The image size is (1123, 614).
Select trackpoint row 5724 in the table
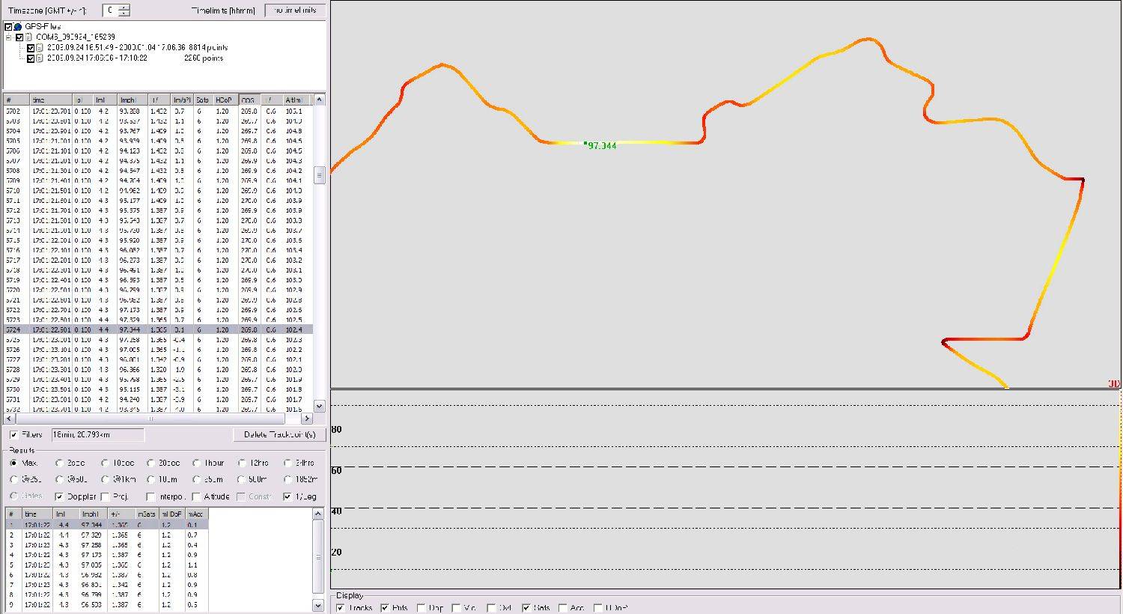click(150, 329)
